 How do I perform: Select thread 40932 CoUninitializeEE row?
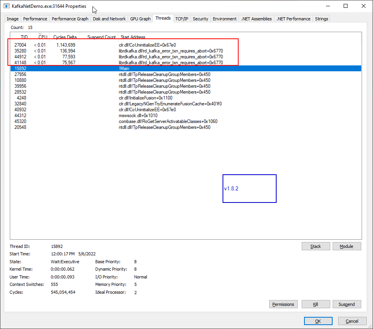coord(186,110)
